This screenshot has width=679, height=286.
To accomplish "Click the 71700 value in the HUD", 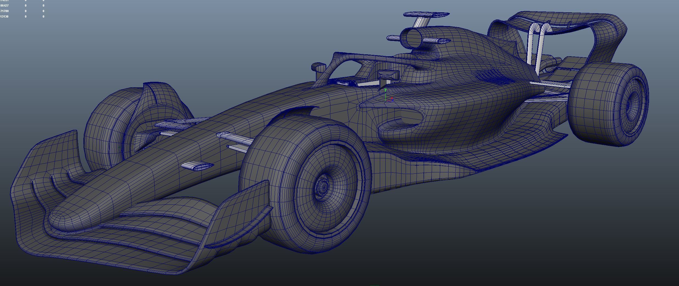I will tap(4, 11).
